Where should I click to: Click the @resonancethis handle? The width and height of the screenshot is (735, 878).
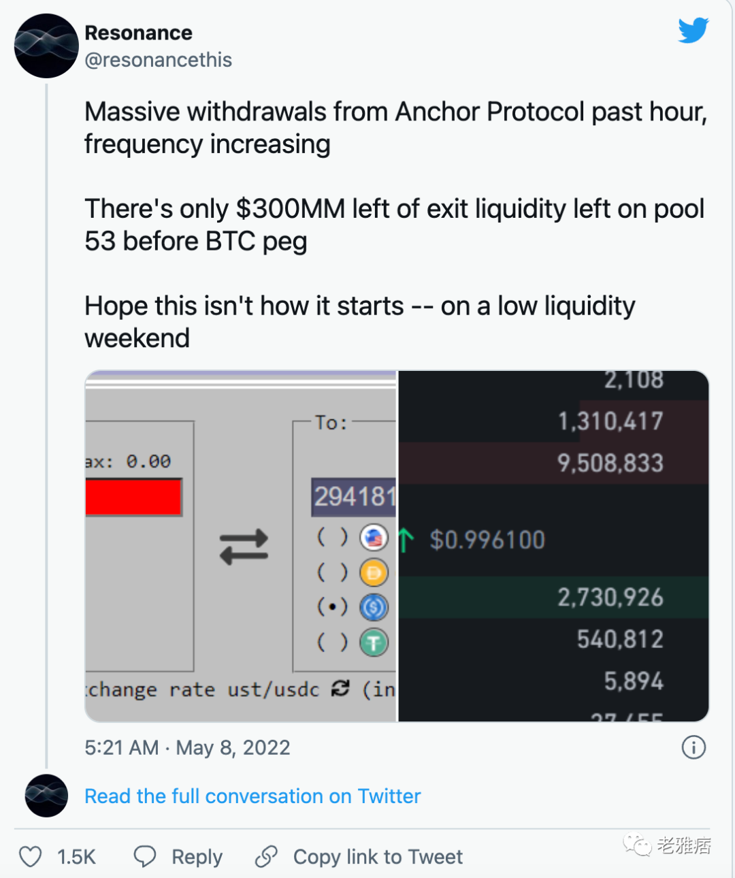coord(158,60)
